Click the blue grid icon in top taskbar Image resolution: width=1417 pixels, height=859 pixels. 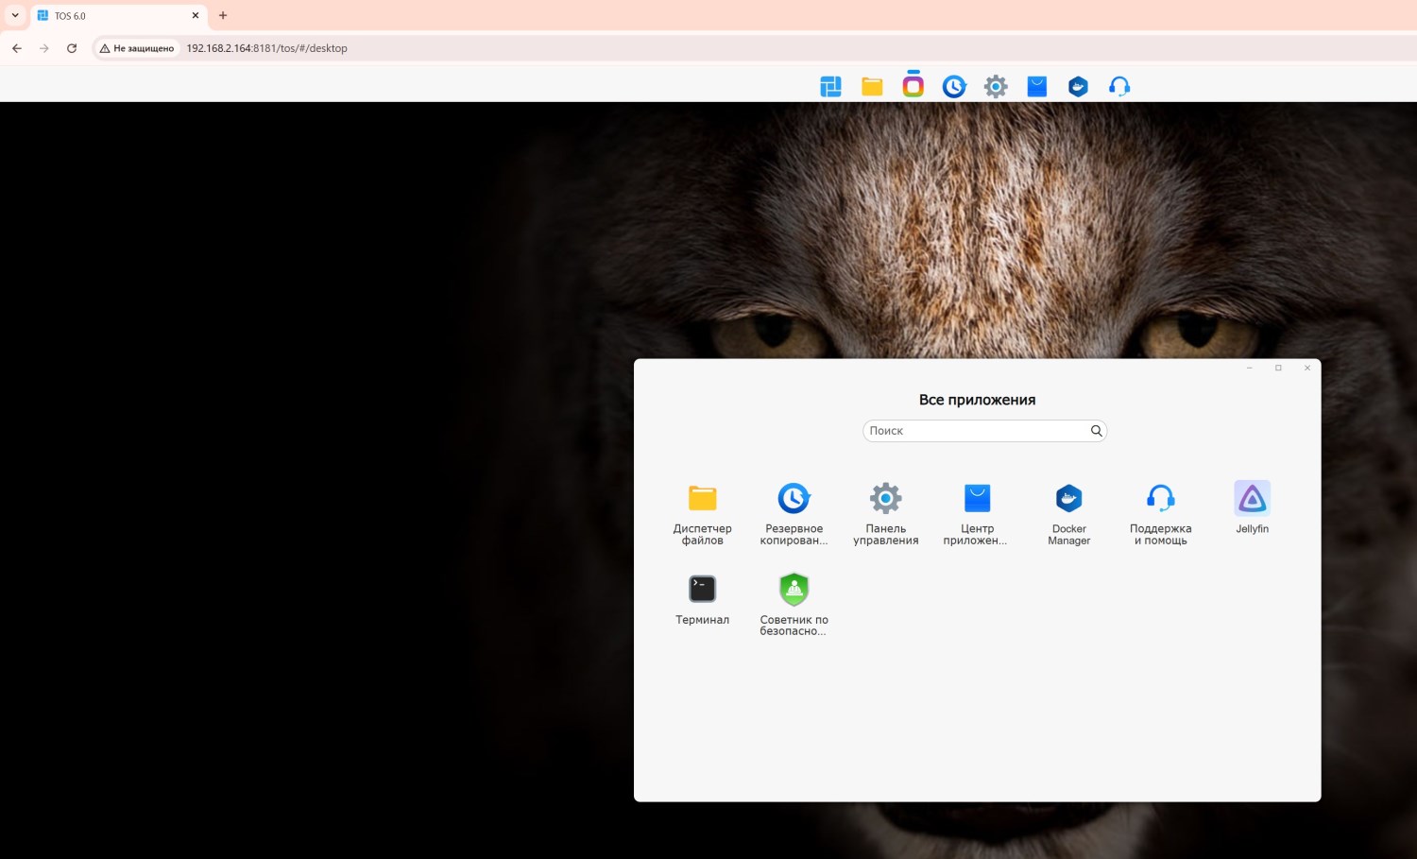[830, 87]
